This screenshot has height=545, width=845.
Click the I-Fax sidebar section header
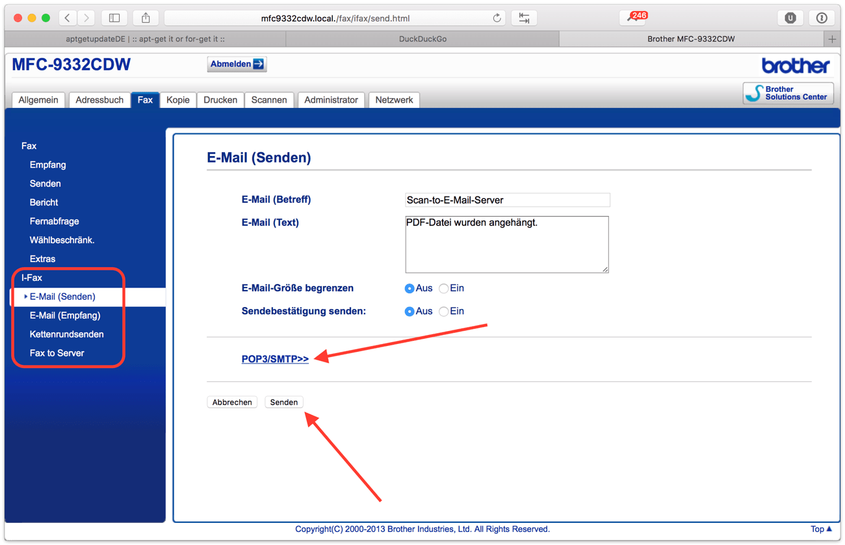(31, 278)
